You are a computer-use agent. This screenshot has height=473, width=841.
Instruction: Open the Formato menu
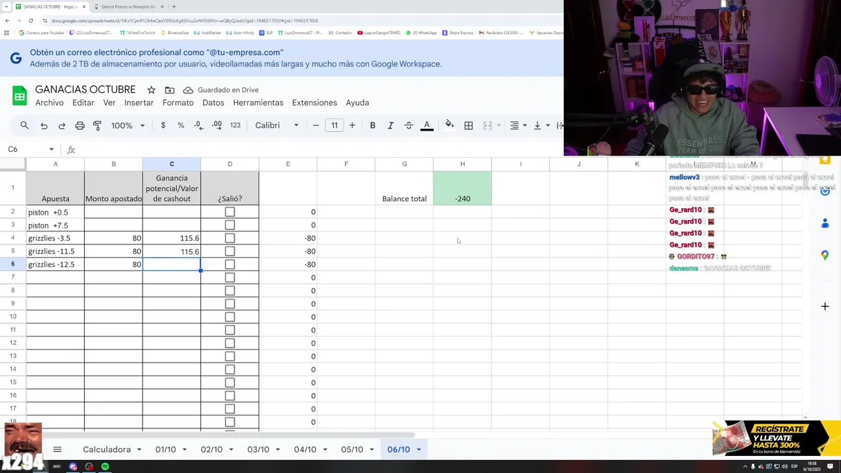[178, 103]
